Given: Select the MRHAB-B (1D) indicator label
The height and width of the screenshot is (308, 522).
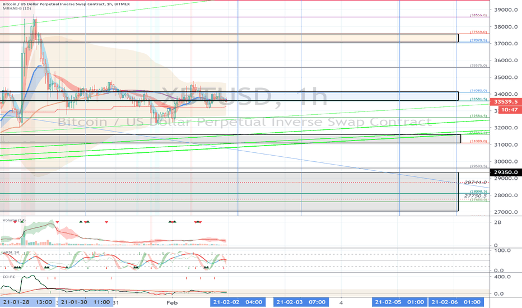Looking at the screenshot, I should pyautogui.click(x=17, y=8).
